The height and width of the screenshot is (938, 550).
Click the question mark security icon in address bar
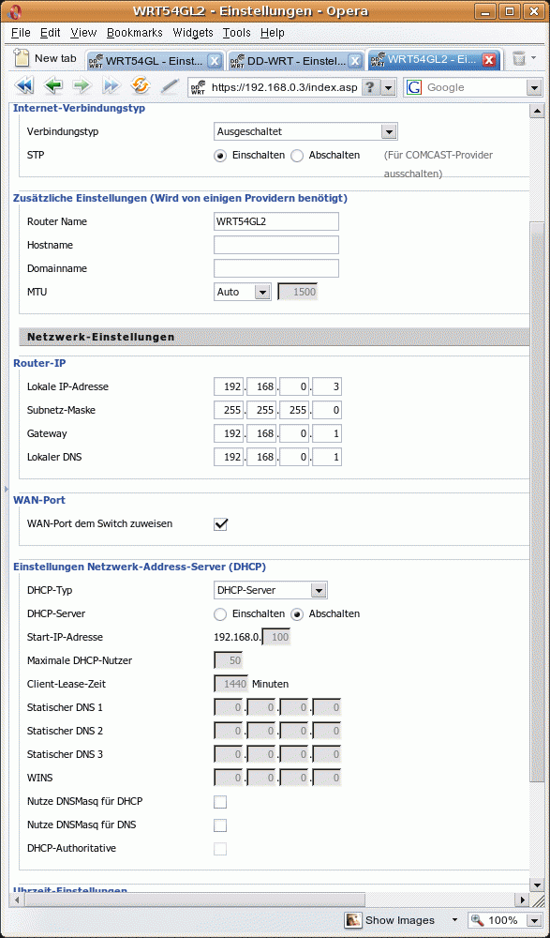(371, 88)
